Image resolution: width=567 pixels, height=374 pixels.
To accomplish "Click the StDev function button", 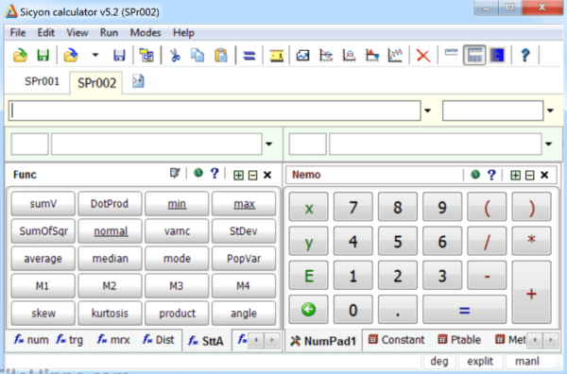I will tap(244, 231).
